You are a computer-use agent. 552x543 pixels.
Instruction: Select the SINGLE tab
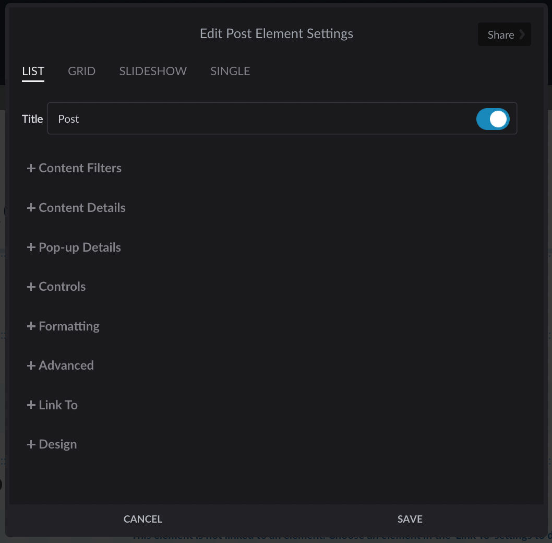click(x=230, y=71)
